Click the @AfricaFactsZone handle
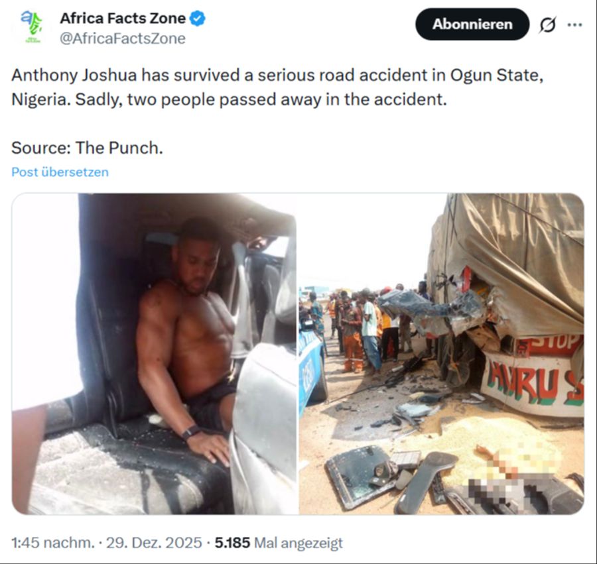Screen dimensions: 597x564 pos(123,38)
